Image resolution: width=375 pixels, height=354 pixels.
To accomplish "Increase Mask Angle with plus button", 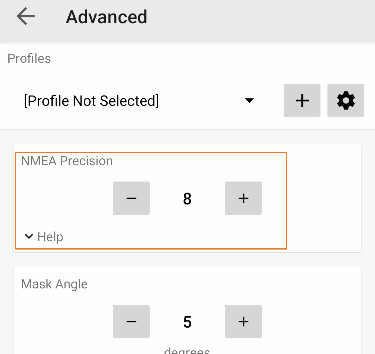I will coord(243,321).
